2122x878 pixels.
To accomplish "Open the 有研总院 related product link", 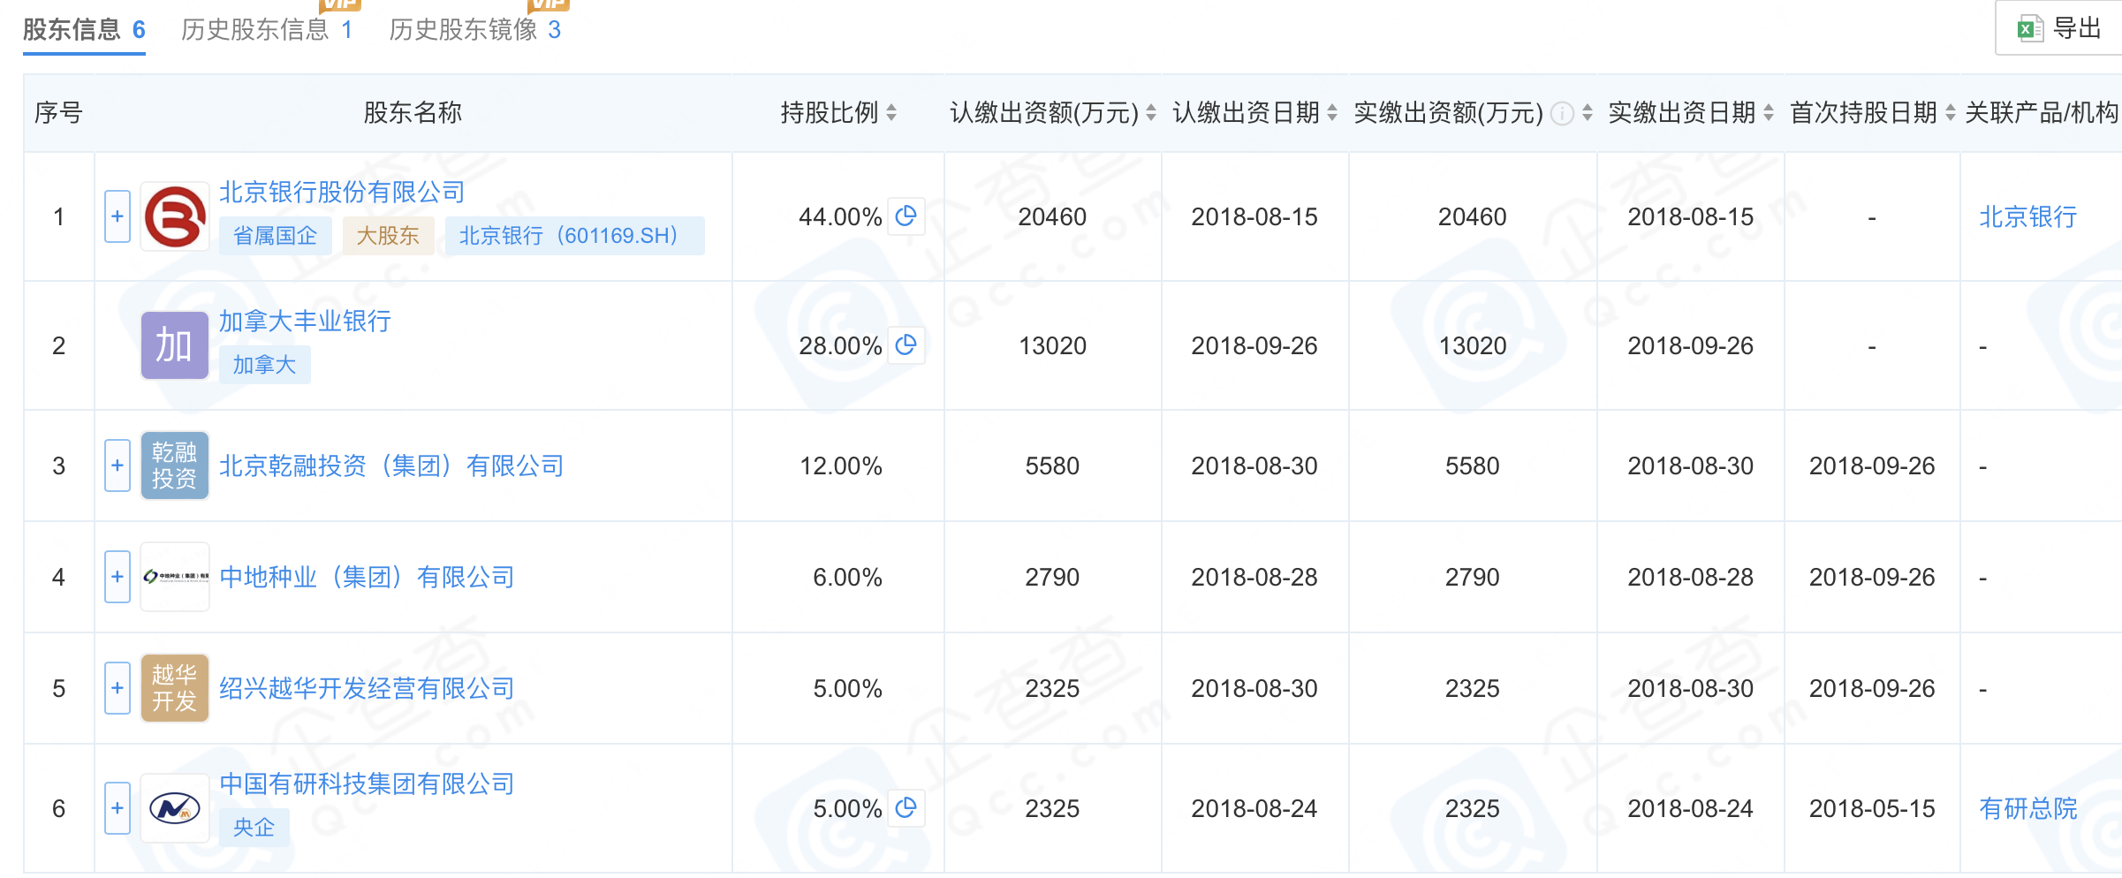I will point(2028,808).
